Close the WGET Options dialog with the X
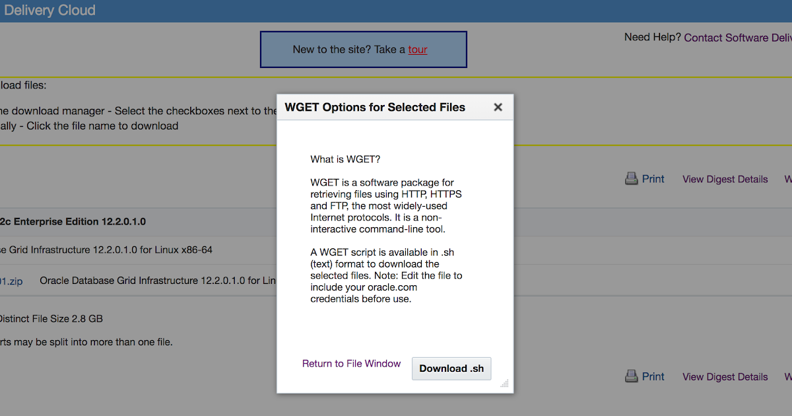Screen dimensions: 792x416 tap(498, 106)
